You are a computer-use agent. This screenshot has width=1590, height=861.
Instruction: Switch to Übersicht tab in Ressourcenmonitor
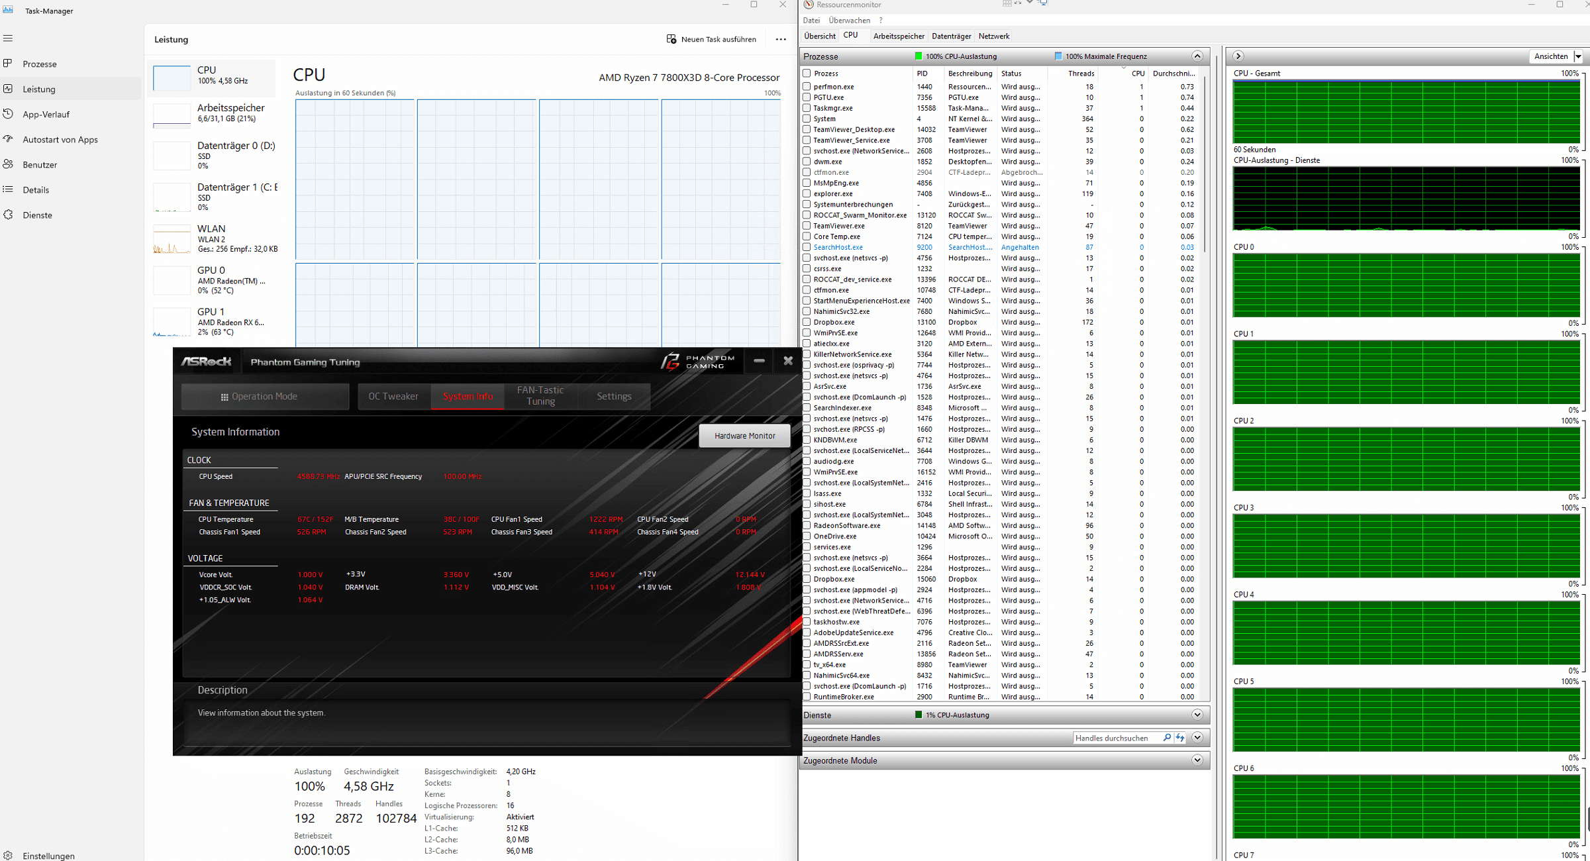coord(820,36)
